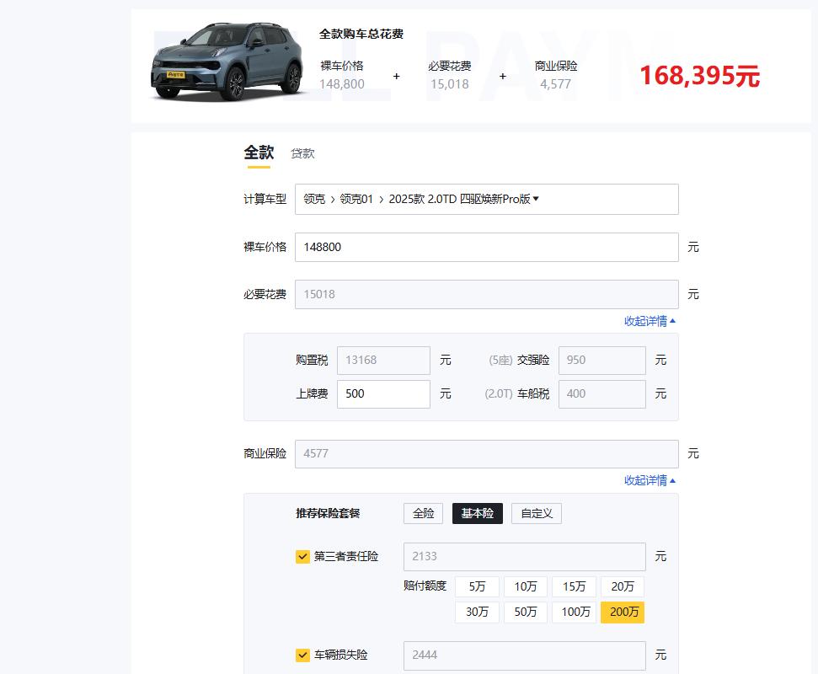Uncheck the 车辆损失险 checkbox

pyautogui.click(x=302, y=655)
